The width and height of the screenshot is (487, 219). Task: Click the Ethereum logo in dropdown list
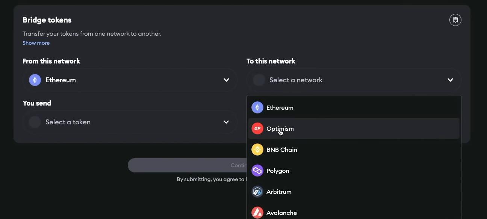point(257,108)
